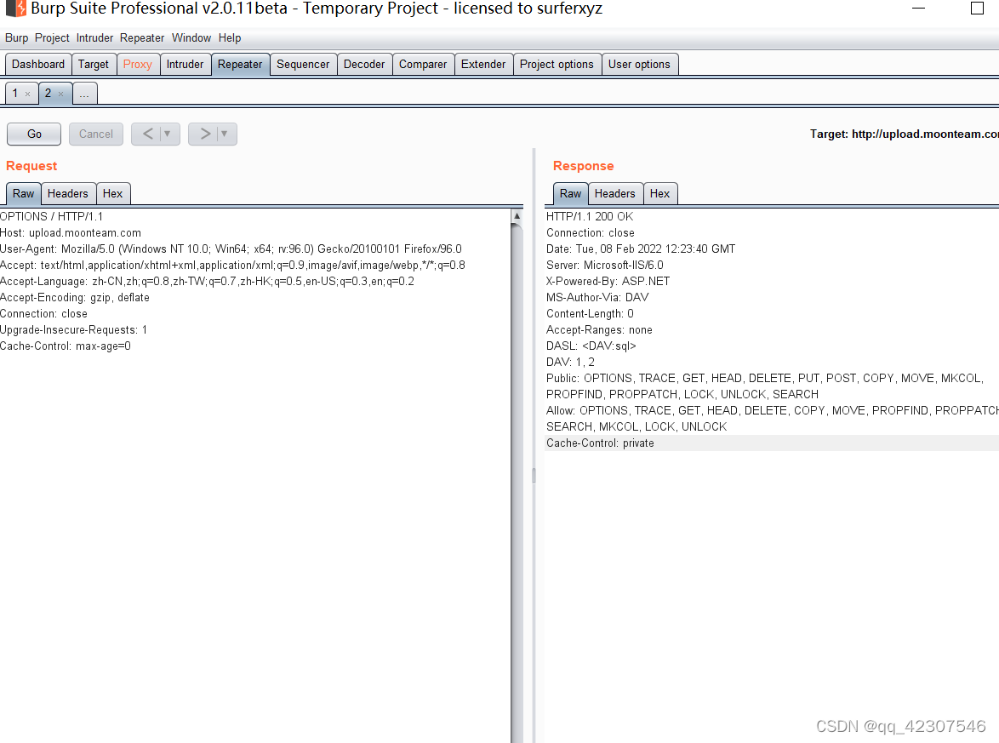The height and width of the screenshot is (743, 999).
Task: Open the forward history dropdown arrow
Action: tap(225, 134)
